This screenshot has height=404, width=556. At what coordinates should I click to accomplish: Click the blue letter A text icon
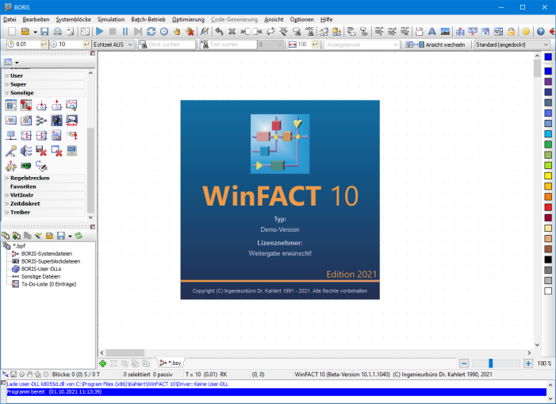432,32
